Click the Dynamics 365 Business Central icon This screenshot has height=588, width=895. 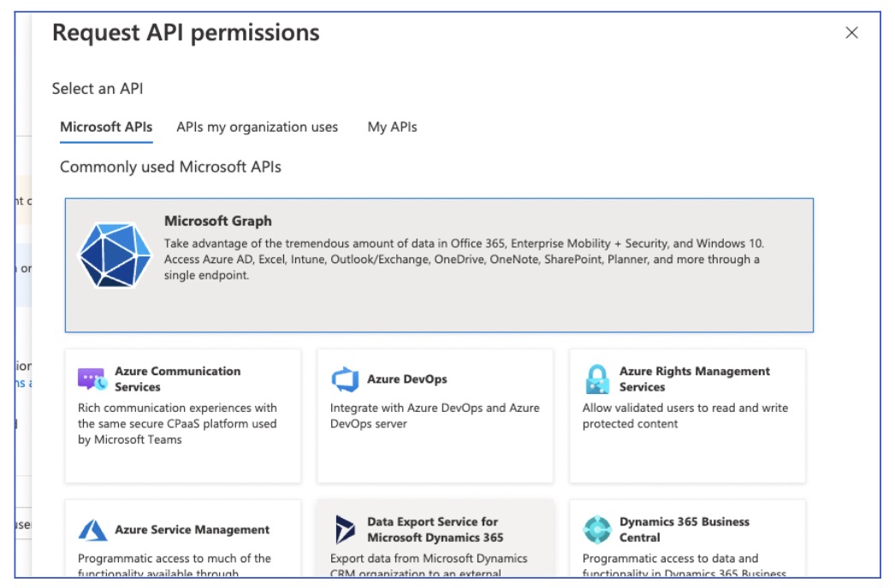597,530
